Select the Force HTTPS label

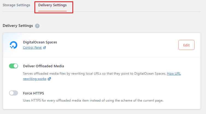[x=34, y=93]
